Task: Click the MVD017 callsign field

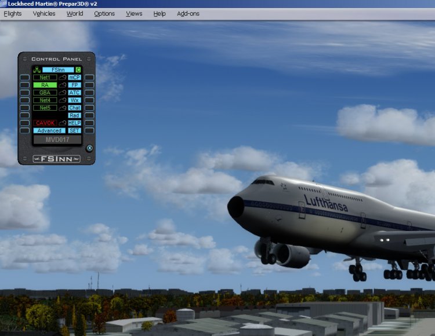Action: pyautogui.click(x=57, y=140)
